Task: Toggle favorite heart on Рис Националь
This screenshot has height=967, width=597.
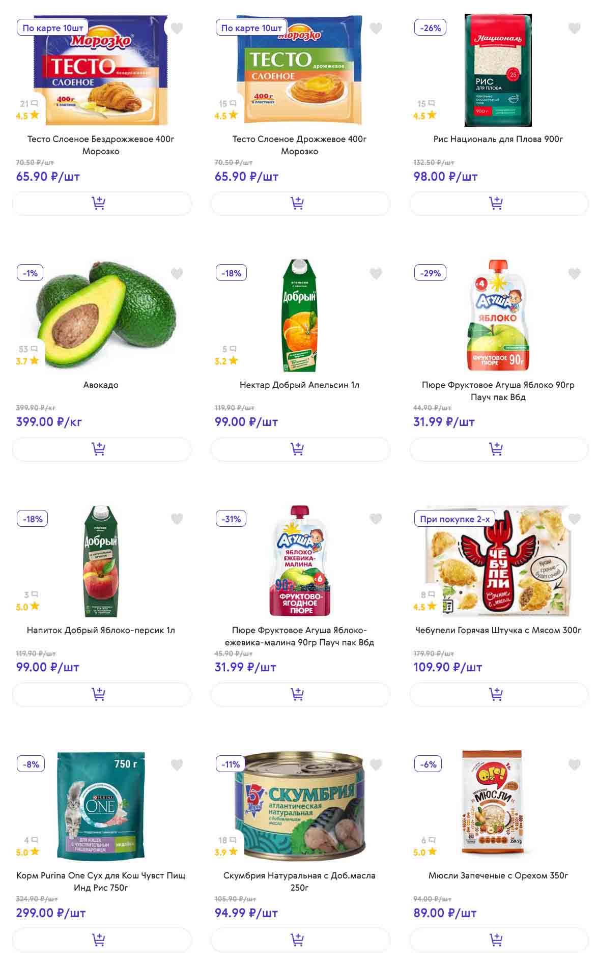Action: 574,29
